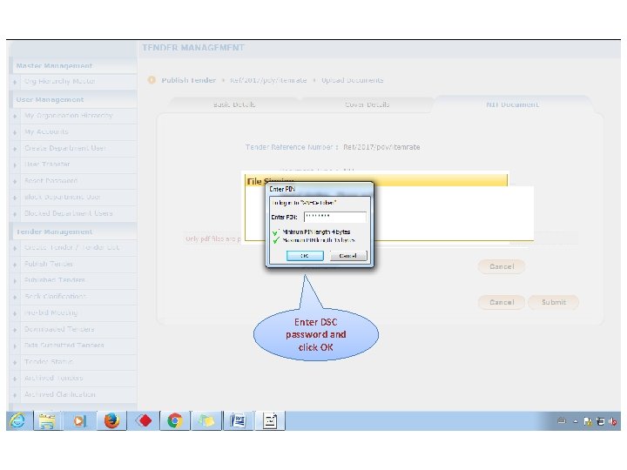Screen dimensions: 627x470
Task: Click the printer icon in the system tray
Action: point(562,420)
